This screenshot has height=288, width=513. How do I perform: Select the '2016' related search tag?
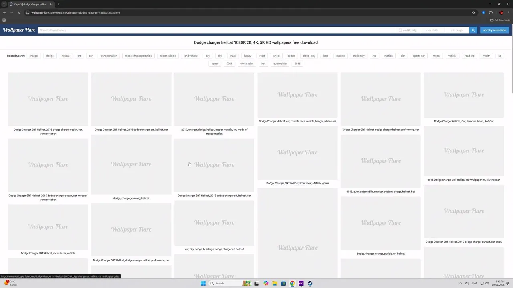[297, 64]
